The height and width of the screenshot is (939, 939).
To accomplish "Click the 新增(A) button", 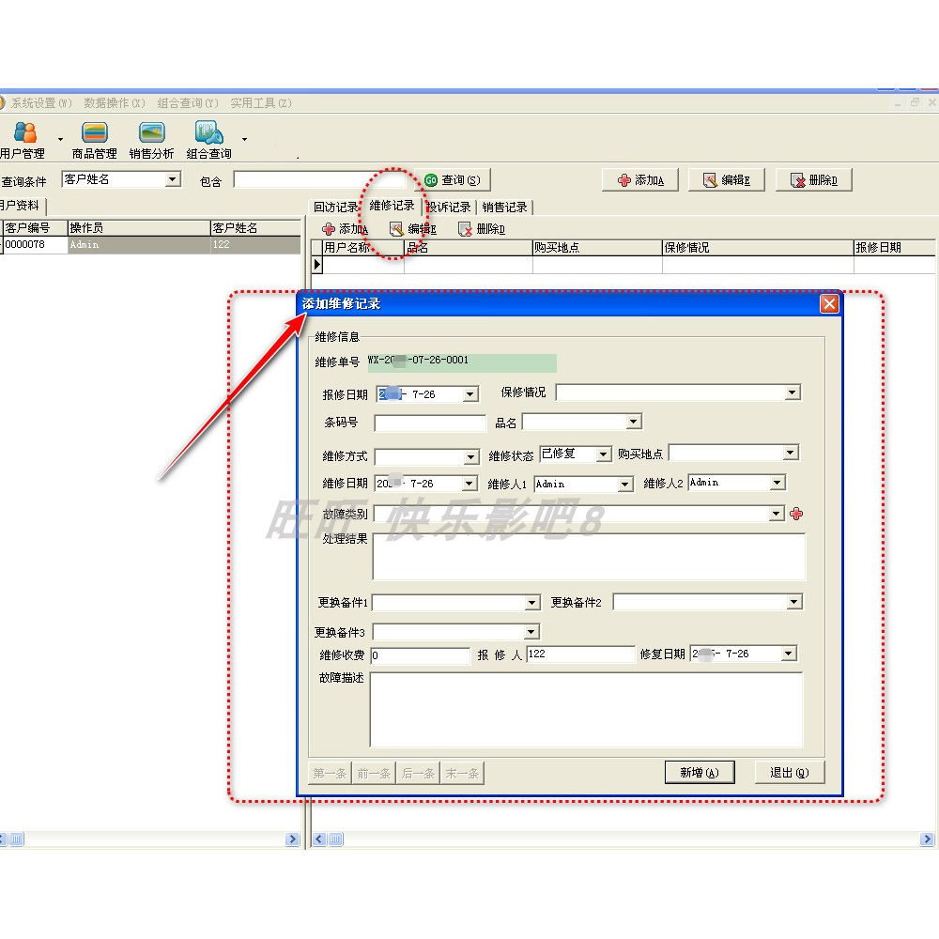I will pos(700,772).
